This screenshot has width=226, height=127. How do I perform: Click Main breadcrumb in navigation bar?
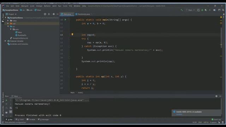tap(38, 10)
